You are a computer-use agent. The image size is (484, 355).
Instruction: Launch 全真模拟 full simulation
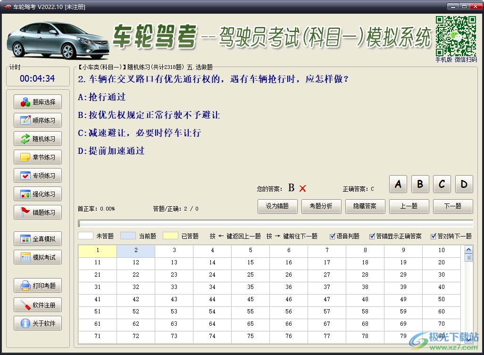tap(38, 239)
